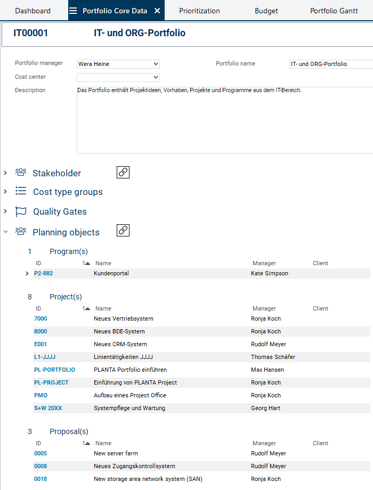The height and width of the screenshot is (490, 373).
Task: Collapse the Planning objects section
Action: (5, 232)
